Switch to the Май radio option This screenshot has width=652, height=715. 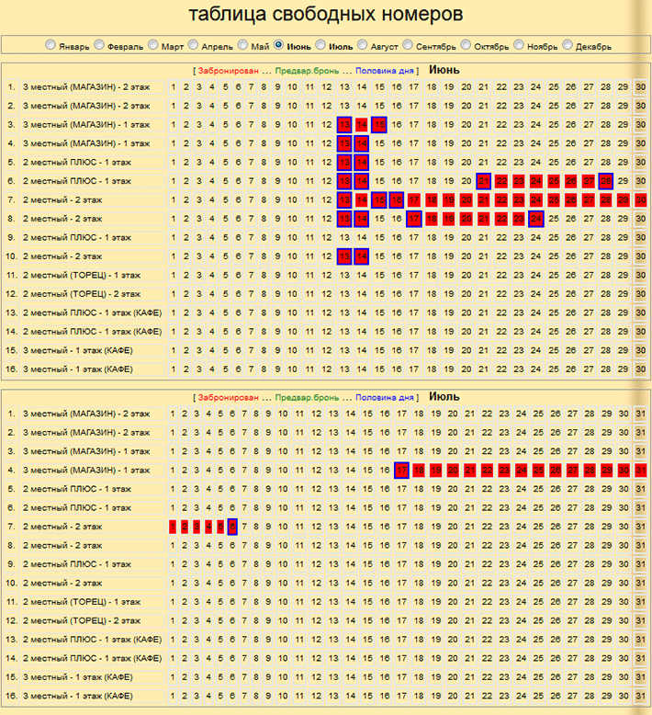(242, 45)
